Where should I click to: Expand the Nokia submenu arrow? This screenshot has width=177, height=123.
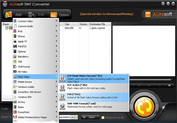point(56,107)
